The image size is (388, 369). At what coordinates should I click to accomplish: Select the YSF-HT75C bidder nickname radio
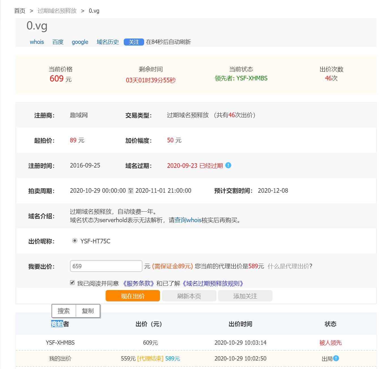75,241
